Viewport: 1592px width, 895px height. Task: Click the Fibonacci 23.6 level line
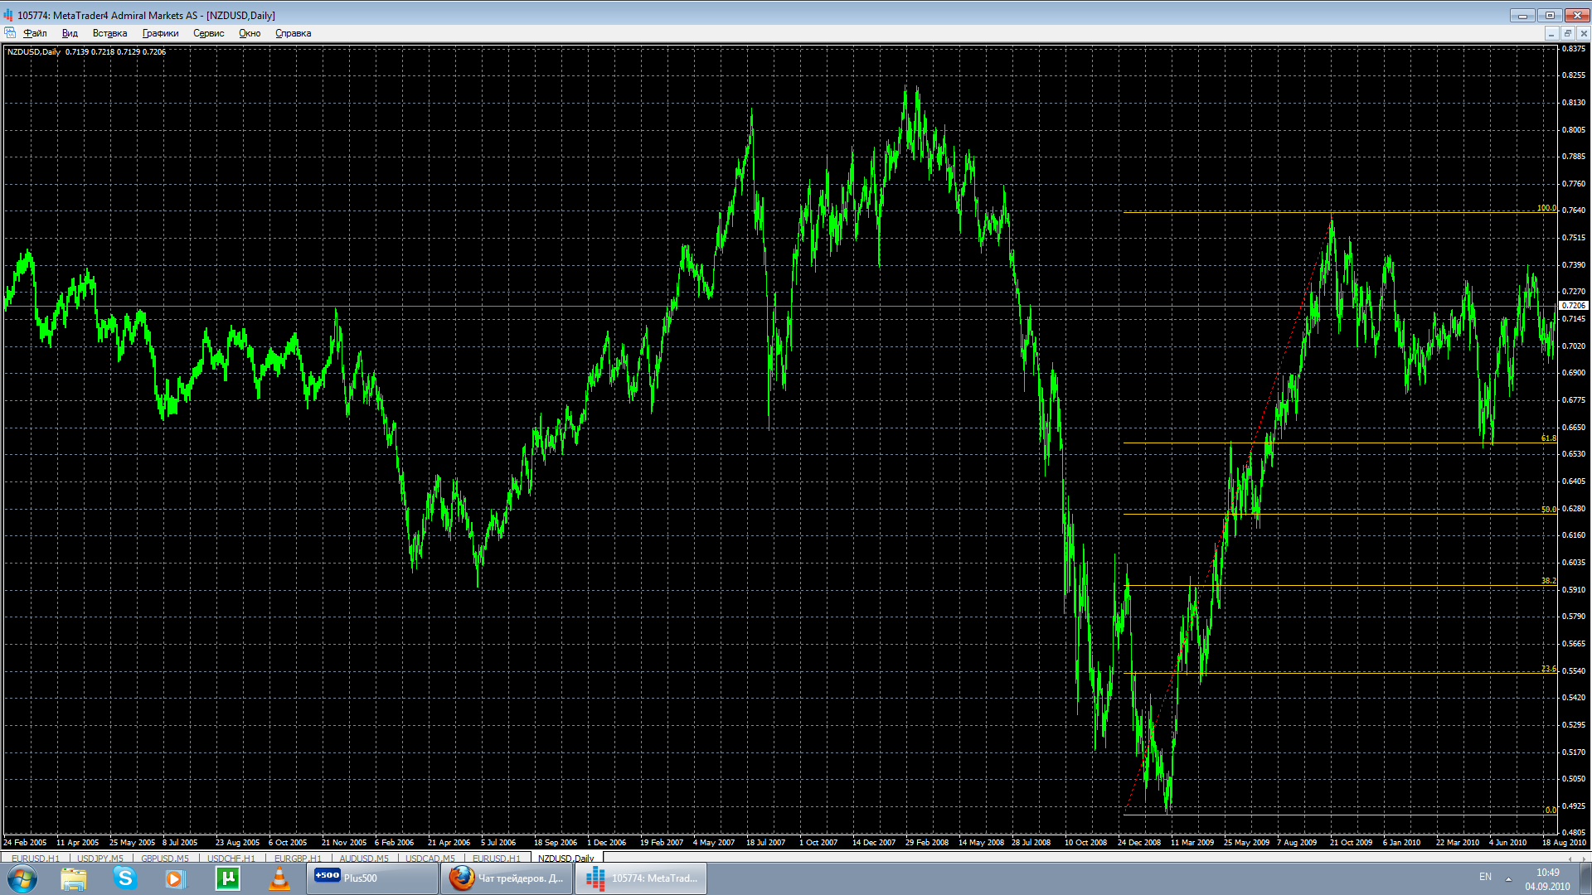pyautogui.click(x=1339, y=673)
